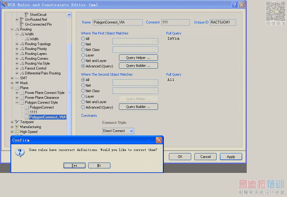The image size is (287, 197).
Task: Click the Fanout Control icon
Action: tap(22, 68)
